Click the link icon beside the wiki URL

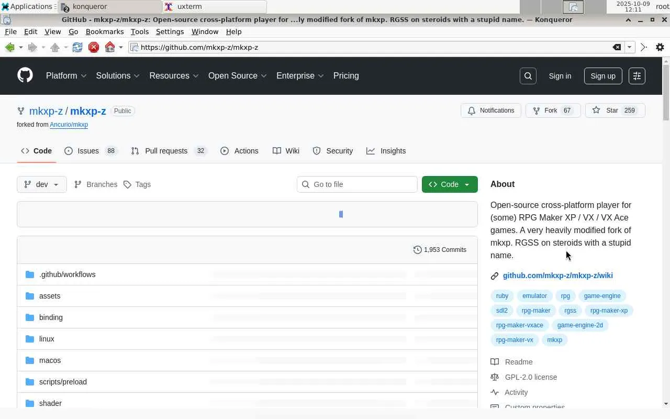(495, 276)
